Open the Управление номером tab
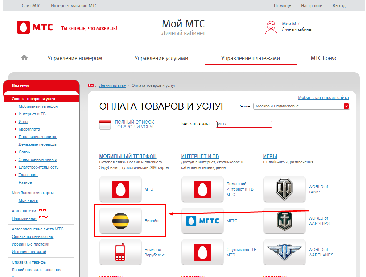Screen dimensions: 366x277 pyautogui.click(x=75, y=58)
